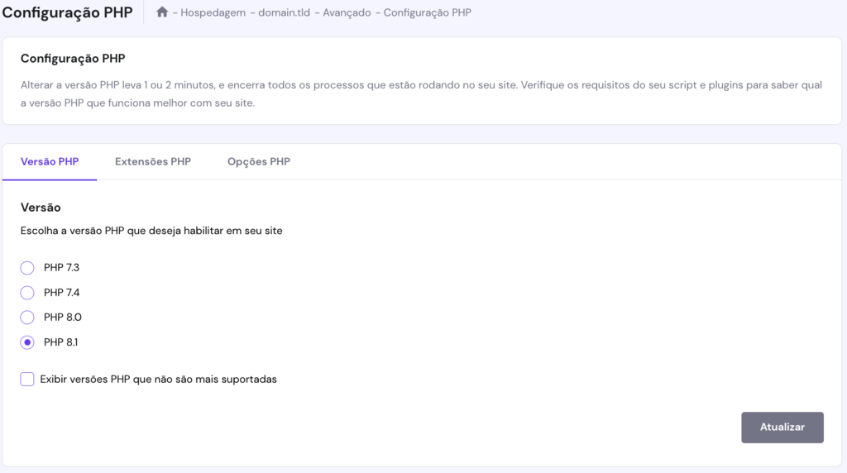Select PHP 7.4 radio button
The image size is (847, 473).
27,293
